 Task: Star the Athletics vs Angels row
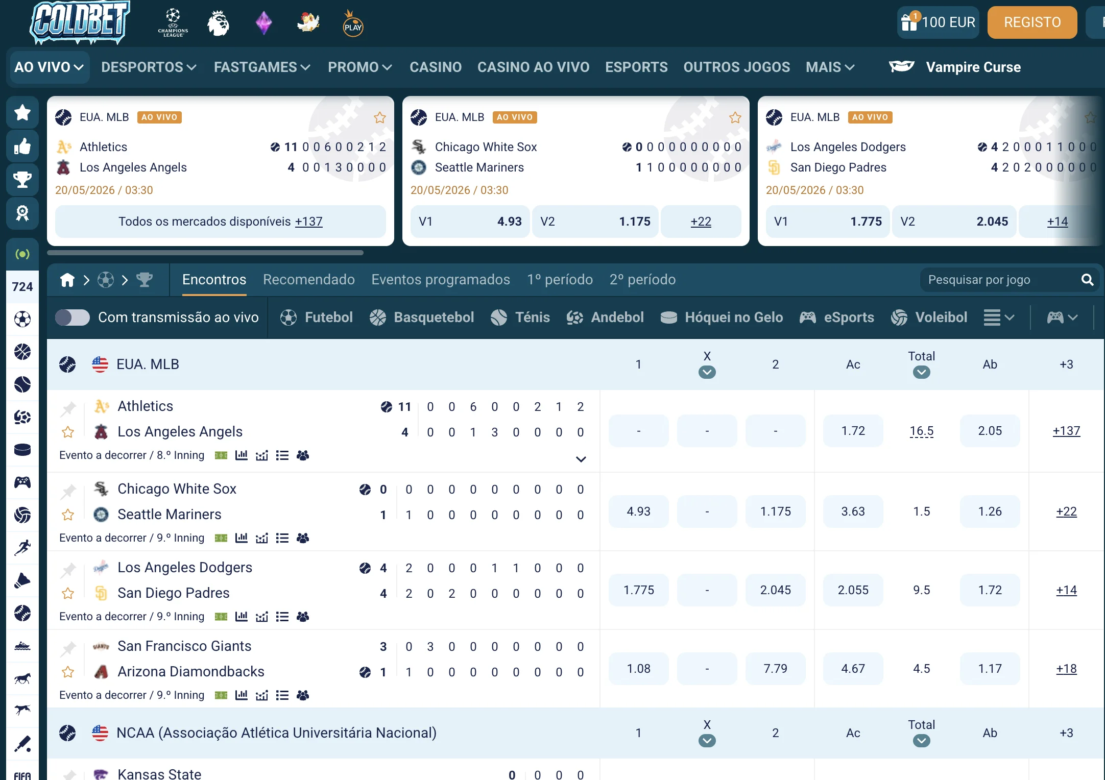pos(68,432)
